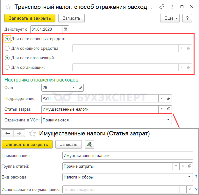Open help for Использование по умолчанию
Screen dimensions: 199x195
click(196, 189)
